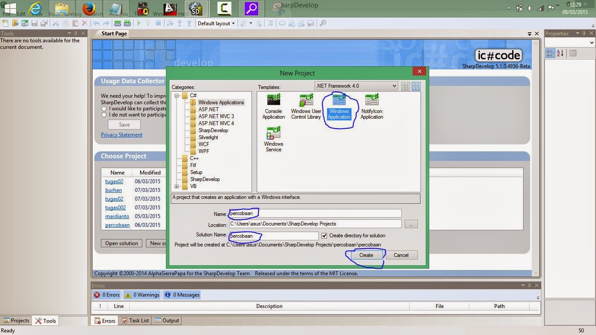Click the Build solution toolbar icon

(118, 23)
